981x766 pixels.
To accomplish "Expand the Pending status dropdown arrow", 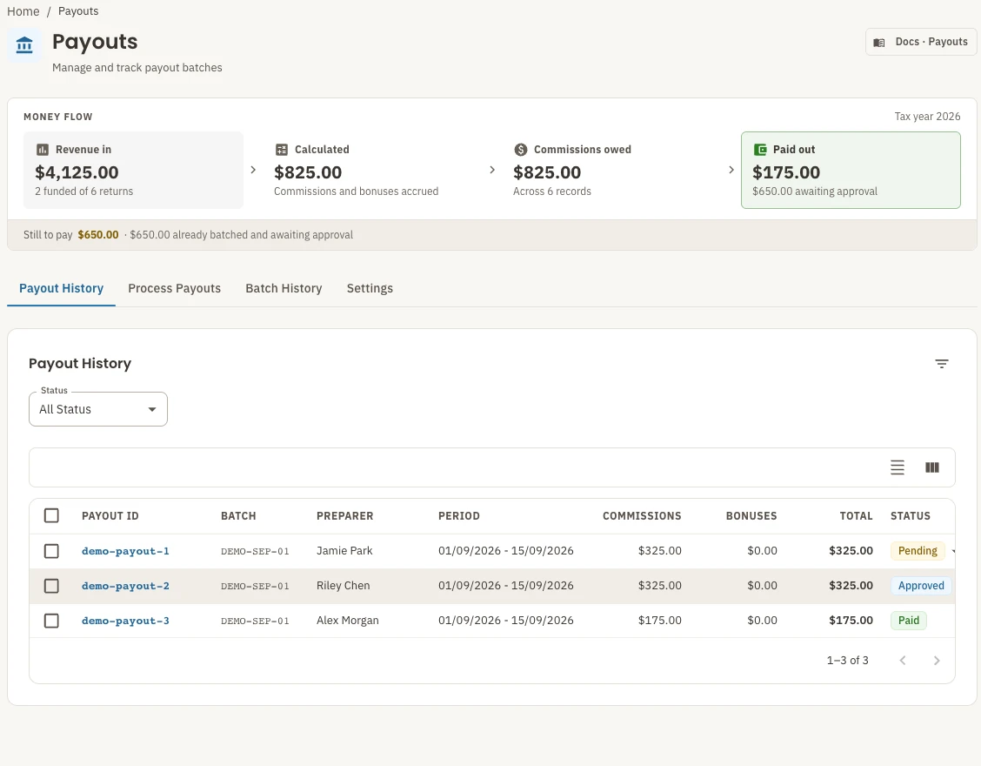I will (953, 551).
